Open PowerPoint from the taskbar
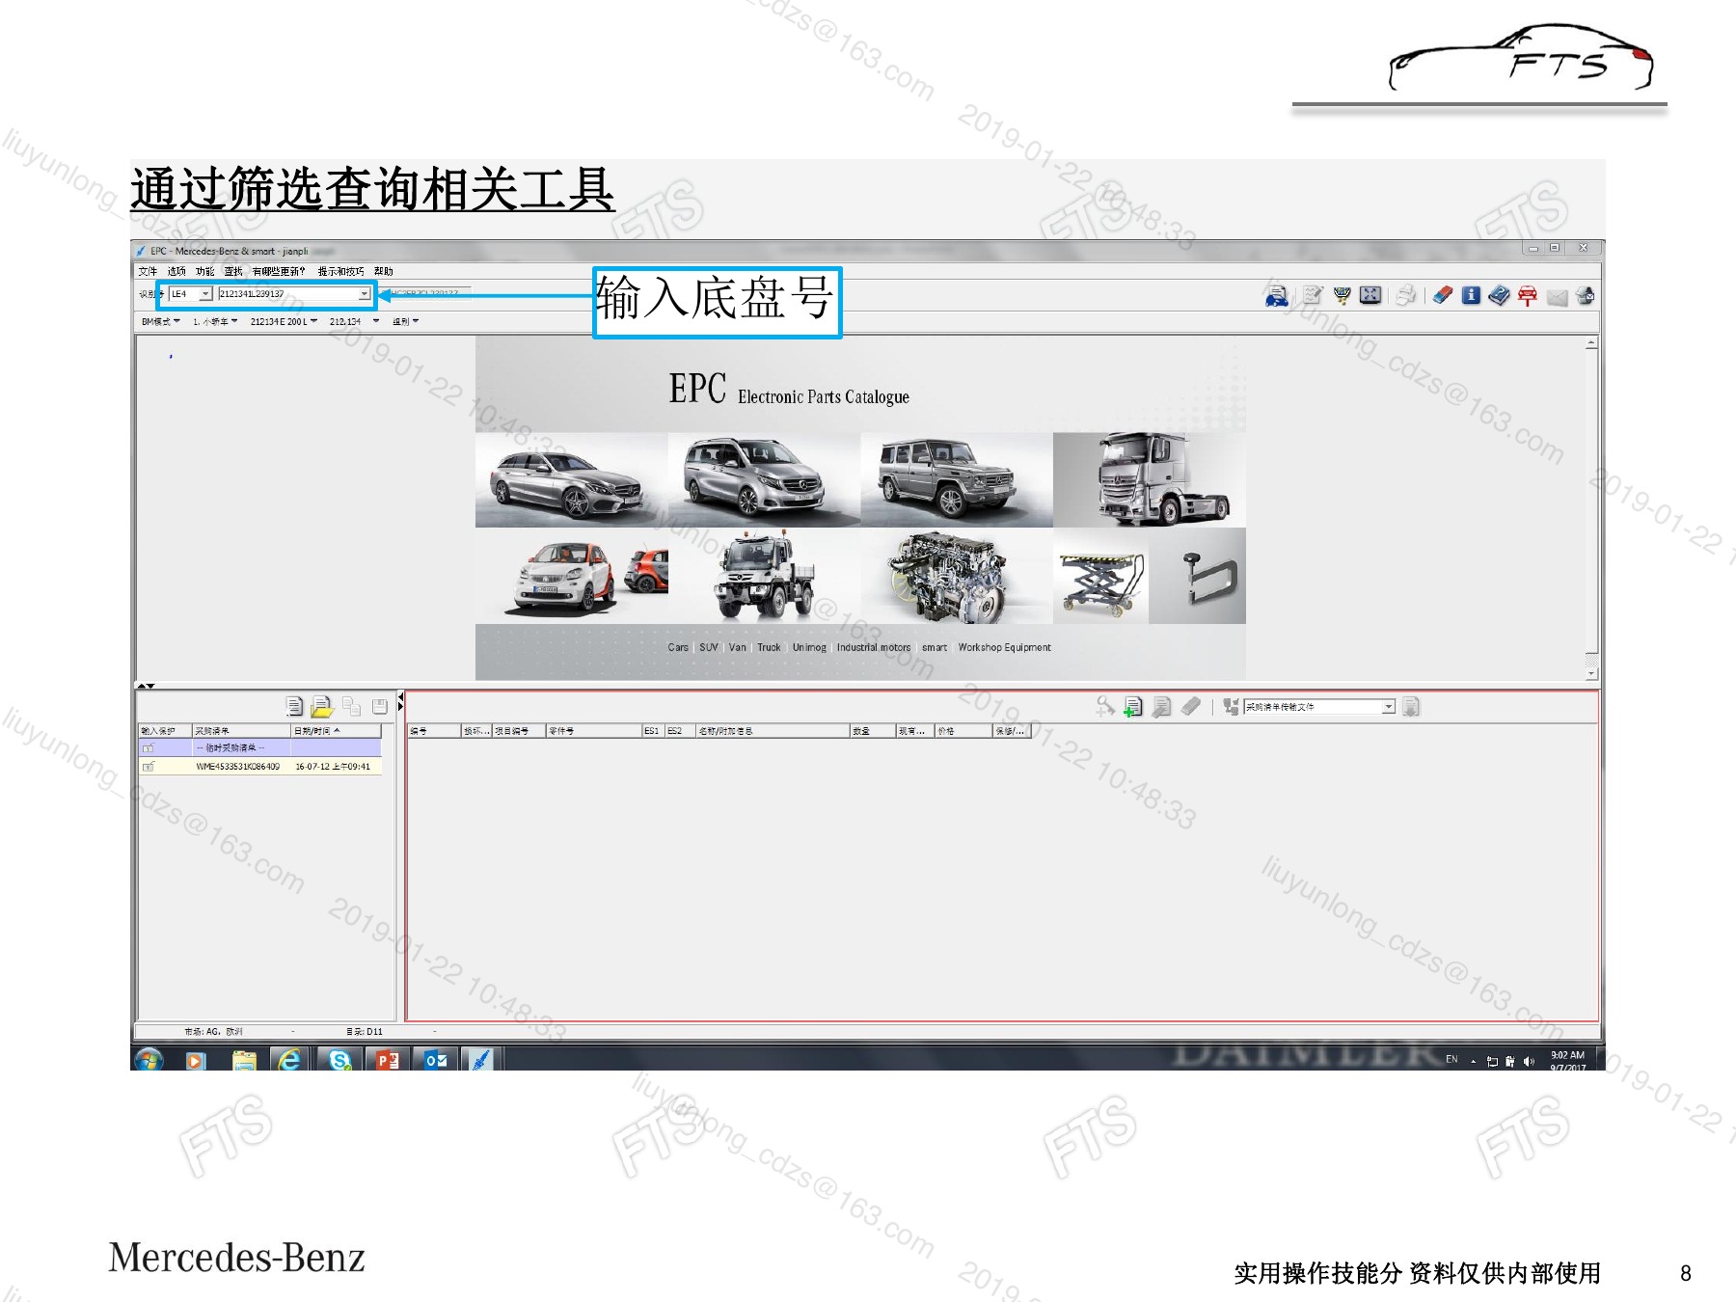Screen dimensions: 1736x1302 pyautogui.click(x=388, y=1060)
